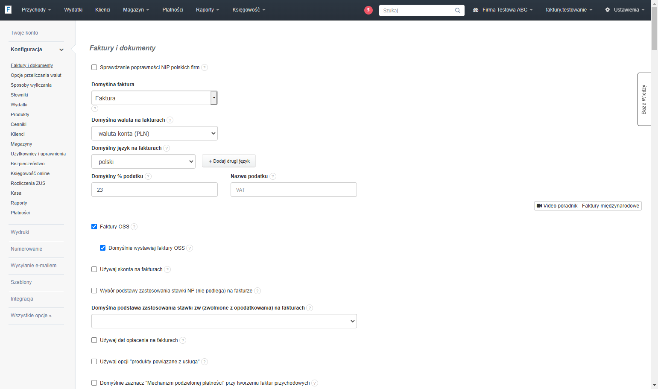Open the Domyślna podstawa stawki zw dropdown
This screenshot has height=389, width=658.
(224, 321)
